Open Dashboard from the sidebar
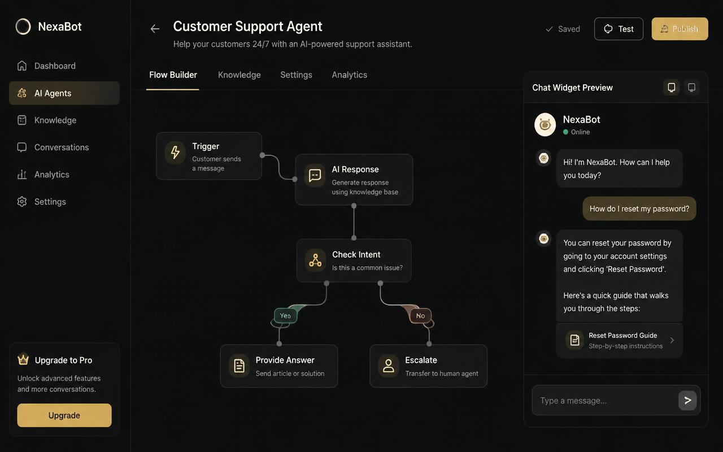This screenshot has height=452, width=723. [64, 66]
